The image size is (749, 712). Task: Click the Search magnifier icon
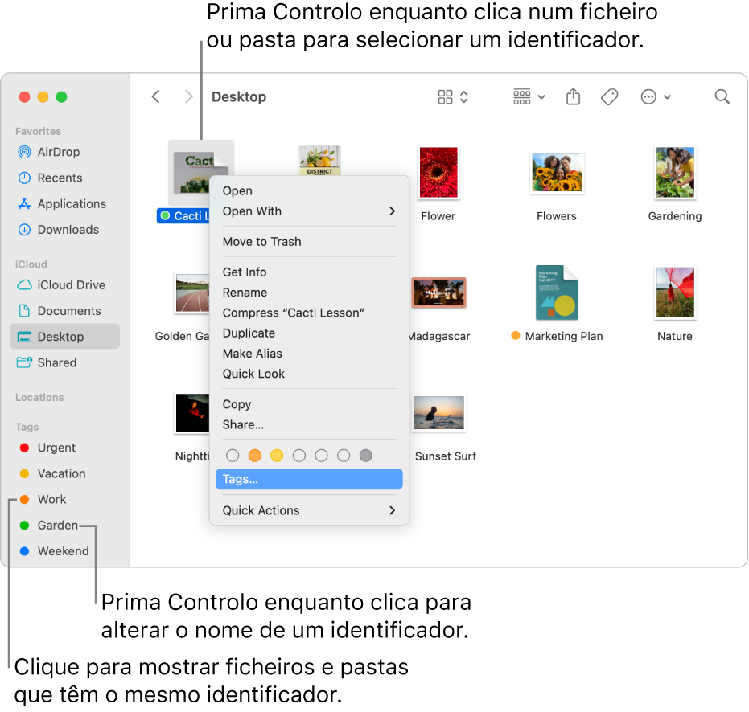coord(722,97)
